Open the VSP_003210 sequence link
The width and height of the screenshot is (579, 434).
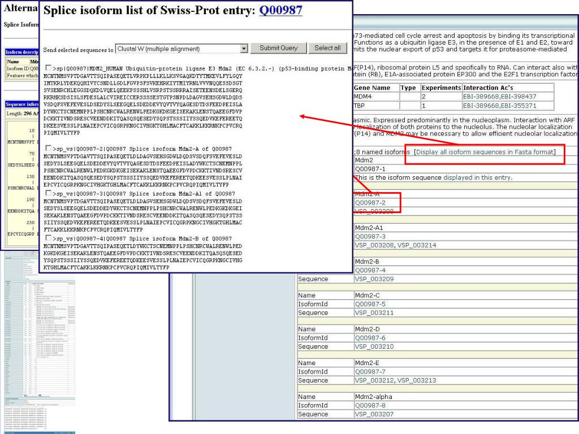point(374,346)
